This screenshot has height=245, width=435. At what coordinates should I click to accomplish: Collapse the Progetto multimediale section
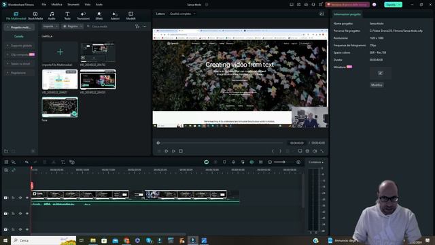pos(19,27)
